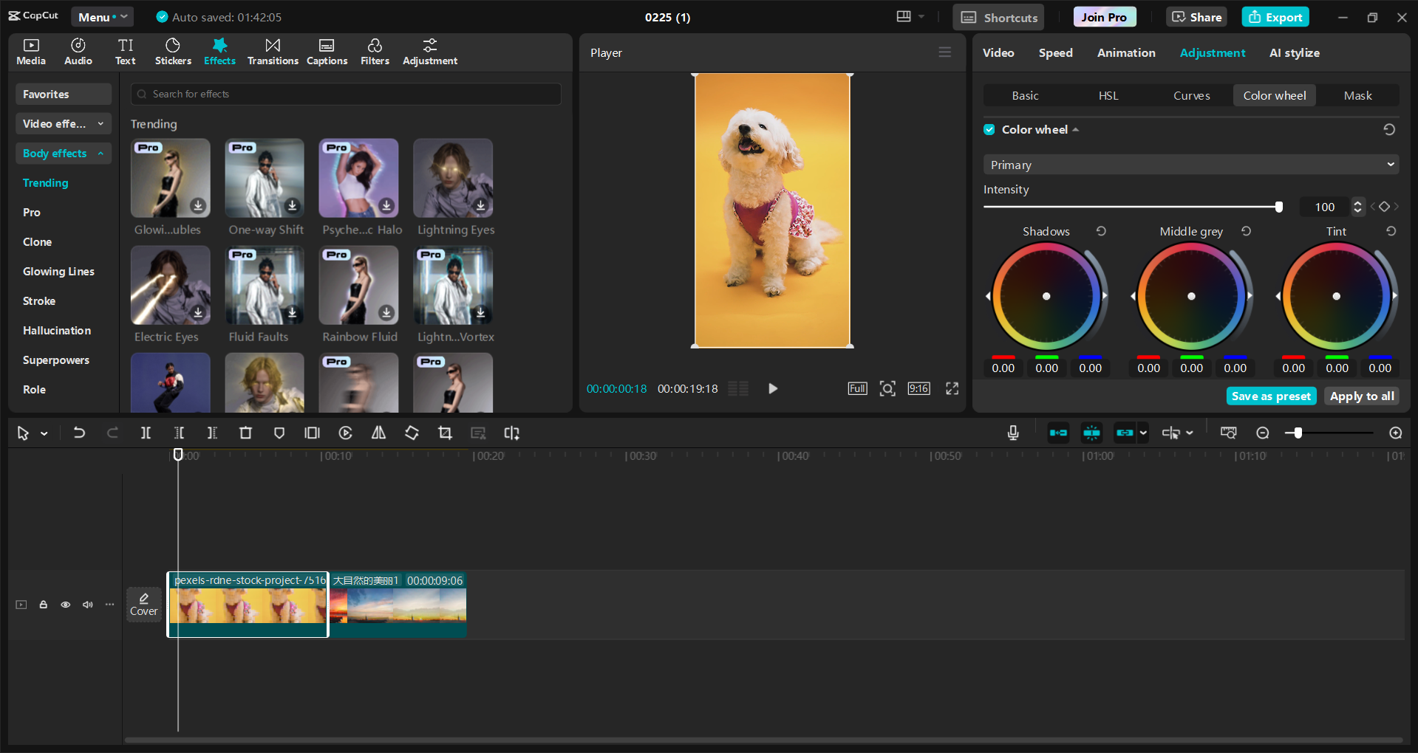
Task: Open the AI stylize tab
Action: point(1295,52)
